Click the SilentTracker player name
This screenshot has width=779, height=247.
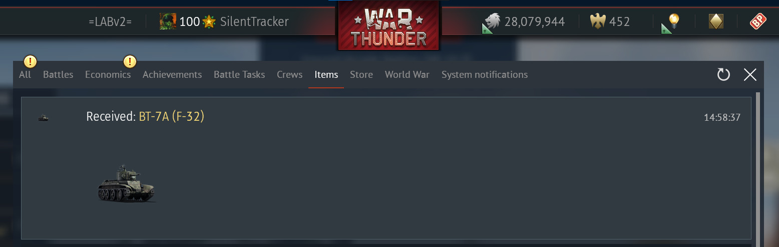[x=254, y=21]
